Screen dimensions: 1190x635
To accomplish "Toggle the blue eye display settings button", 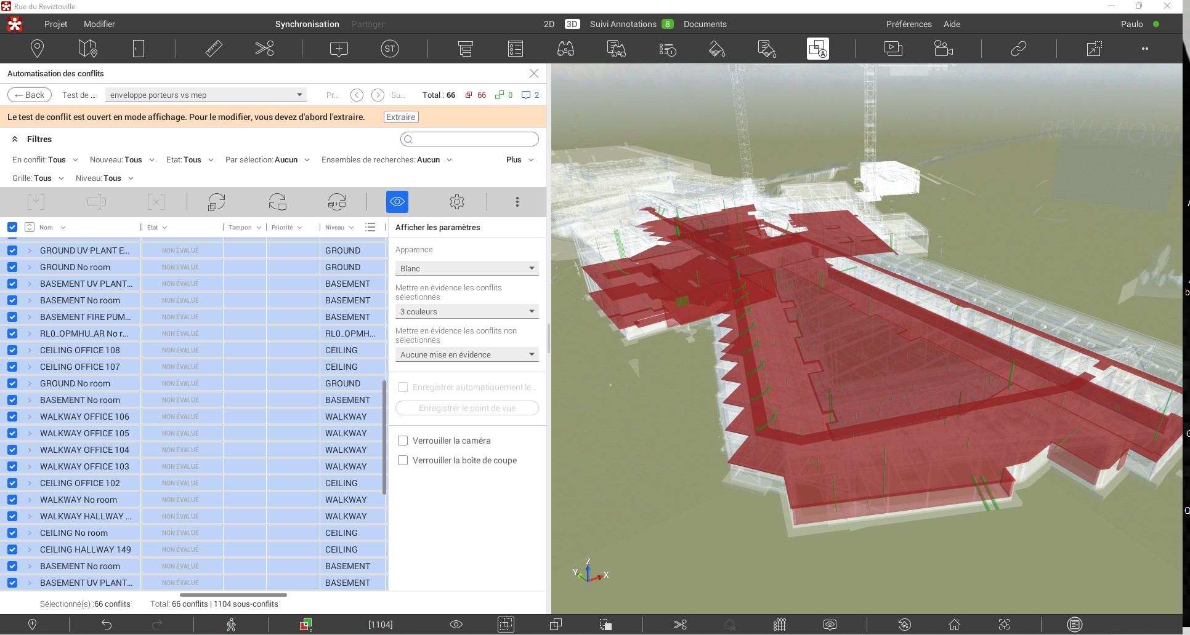I will (397, 202).
